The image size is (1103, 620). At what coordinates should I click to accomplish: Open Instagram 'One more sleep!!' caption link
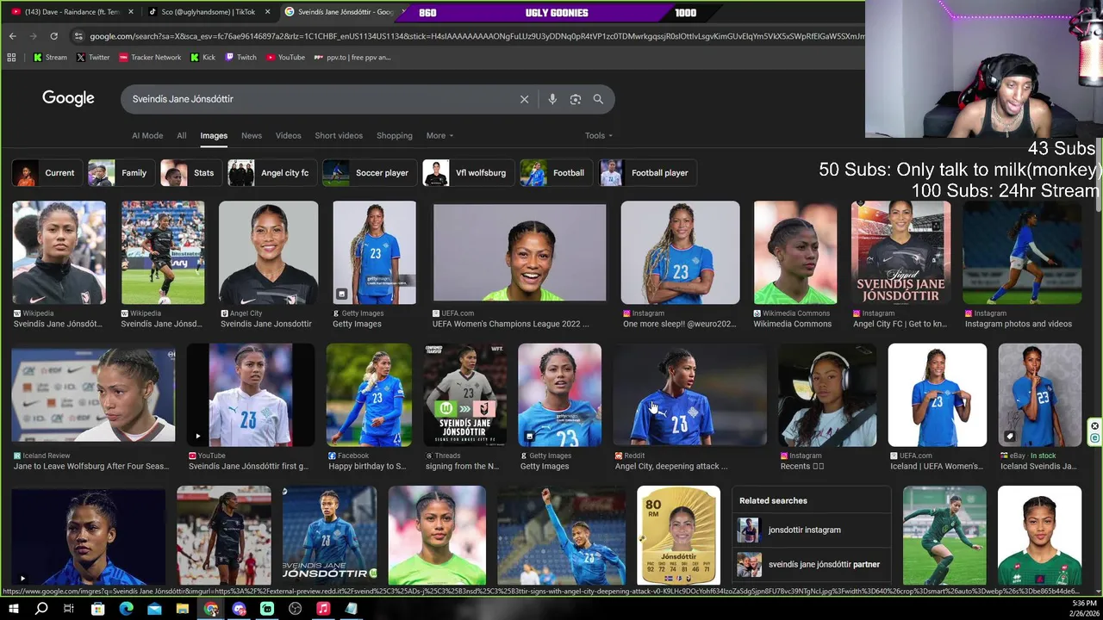coord(680,324)
